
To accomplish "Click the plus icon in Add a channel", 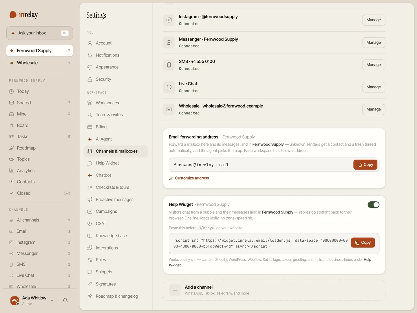I will click(175, 290).
